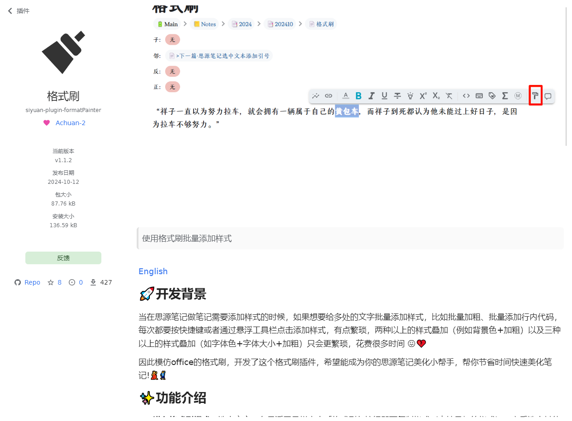Viewport: 572px width, 421px height.
Task: Click the circled M icon
Action: [x=518, y=96]
